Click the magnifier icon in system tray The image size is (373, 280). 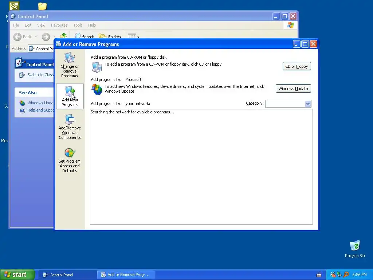pyautogui.click(x=346, y=275)
